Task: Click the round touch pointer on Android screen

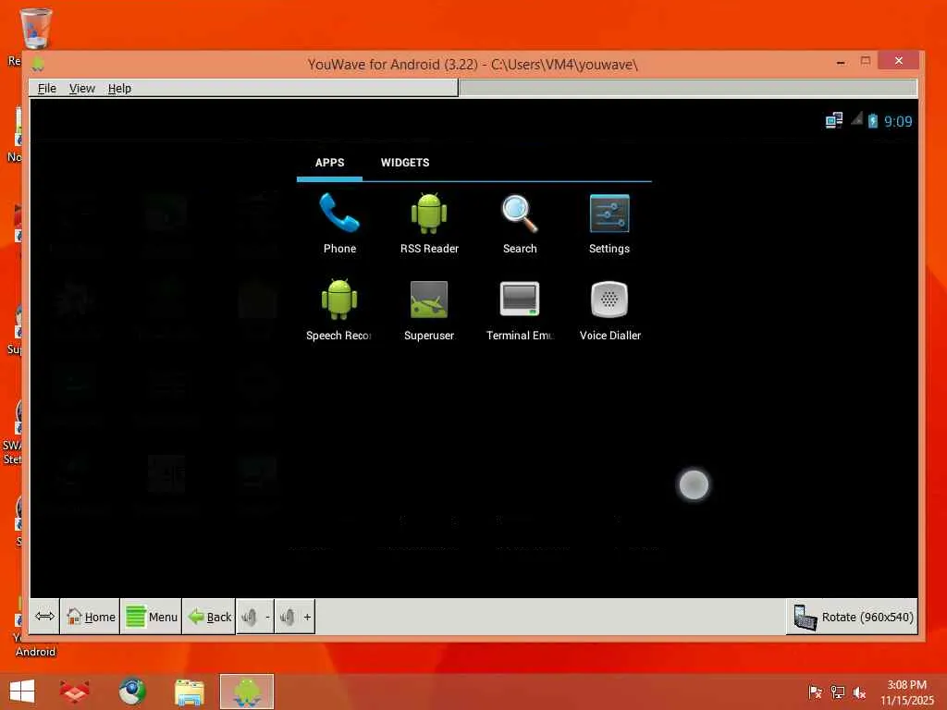Action: click(694, 484)
